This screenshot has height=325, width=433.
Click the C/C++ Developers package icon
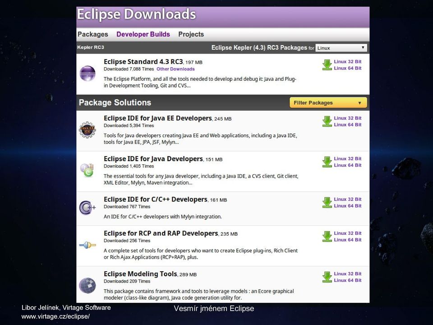(x=87, y=208)
